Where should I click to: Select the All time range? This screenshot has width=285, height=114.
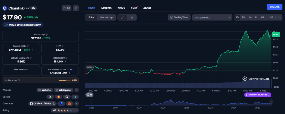pos(262,17)
